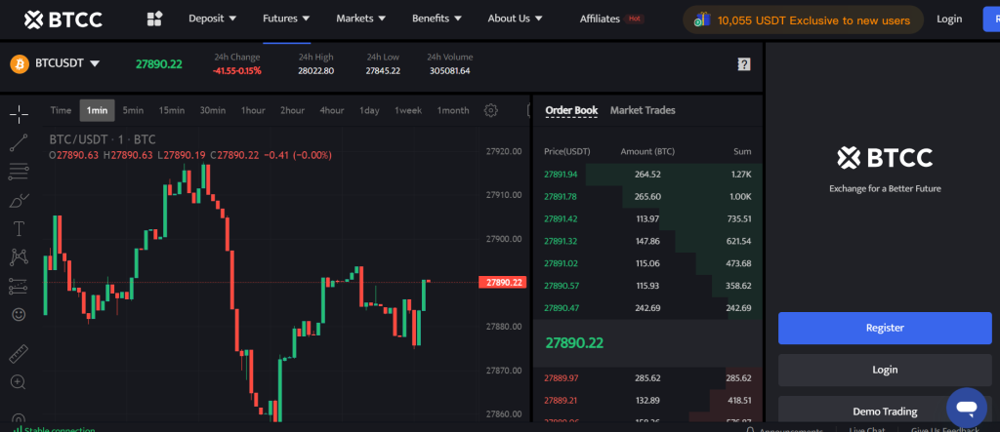
Task: Click the 24h Volume value 305081.64
Action: coord(449,71)
